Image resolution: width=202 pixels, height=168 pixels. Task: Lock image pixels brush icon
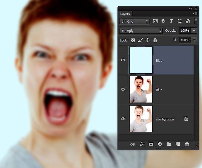[140, 40]
